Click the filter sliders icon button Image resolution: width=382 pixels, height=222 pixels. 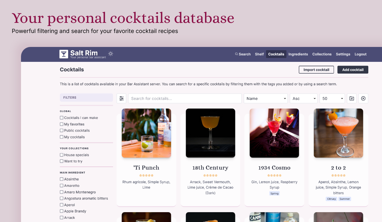pos(122,98)
